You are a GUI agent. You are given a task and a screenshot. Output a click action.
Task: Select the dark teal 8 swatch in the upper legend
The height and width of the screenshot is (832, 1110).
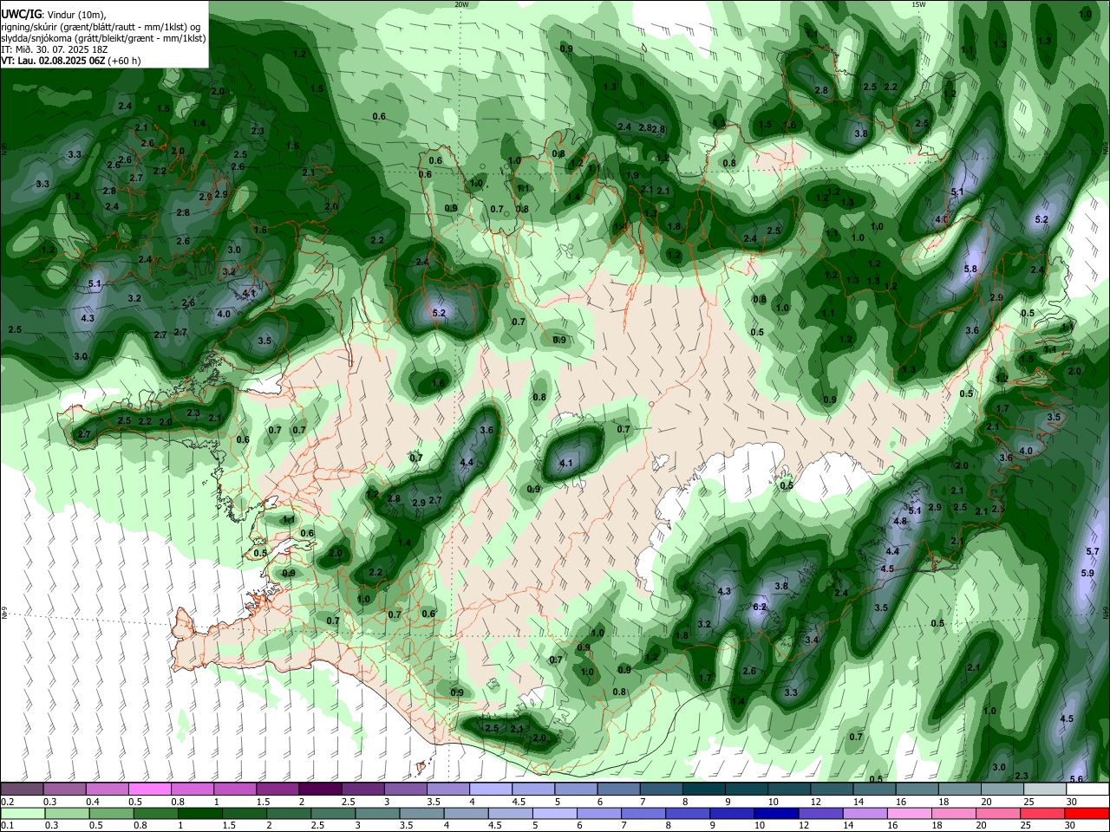(703, 790)
